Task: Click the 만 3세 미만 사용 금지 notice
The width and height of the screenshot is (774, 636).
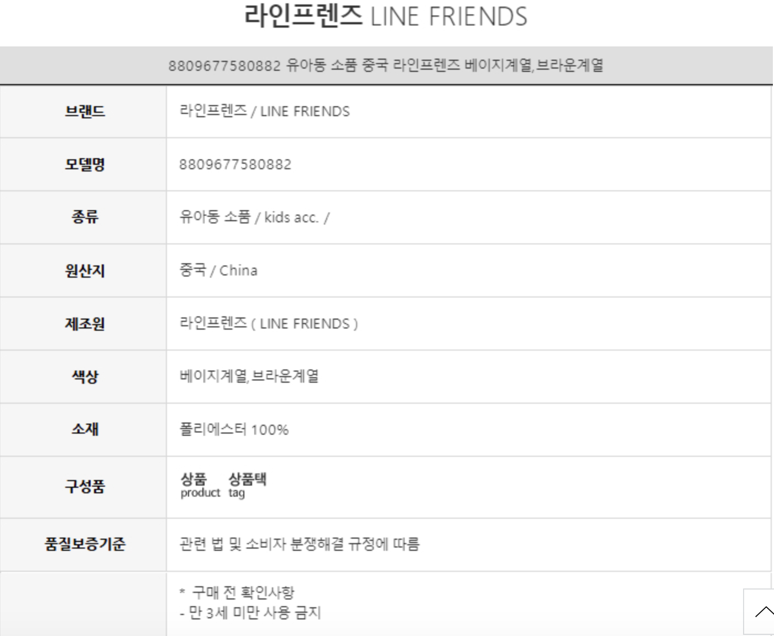Action: pyautogui.click(x=254, y=613)
